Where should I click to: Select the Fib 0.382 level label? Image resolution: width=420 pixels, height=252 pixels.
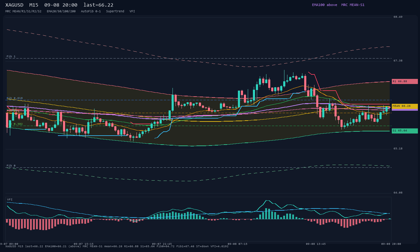15,124
